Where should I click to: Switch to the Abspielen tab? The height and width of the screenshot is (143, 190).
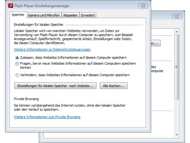[x=70, y=15]
